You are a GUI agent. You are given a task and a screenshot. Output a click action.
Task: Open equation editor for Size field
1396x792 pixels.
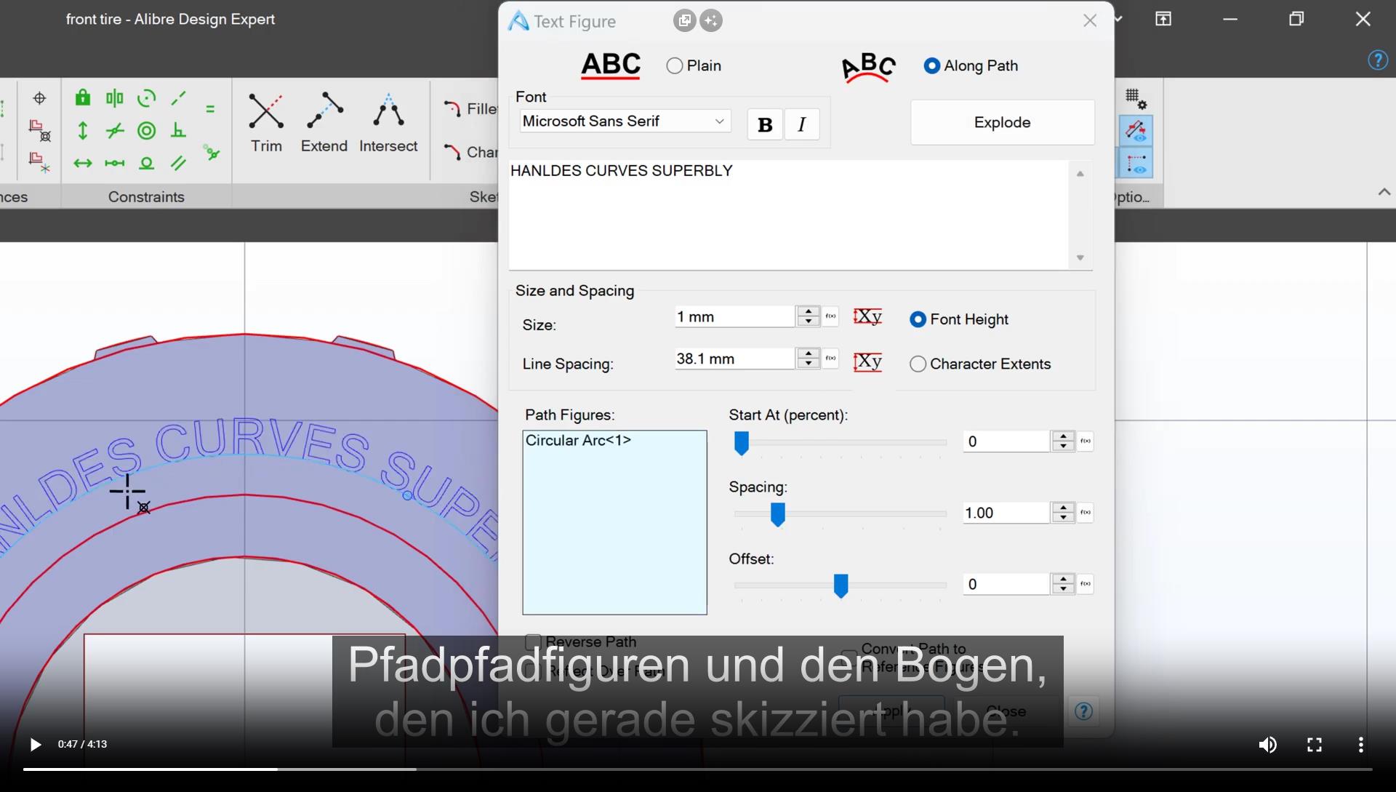(x=830, y=316)
